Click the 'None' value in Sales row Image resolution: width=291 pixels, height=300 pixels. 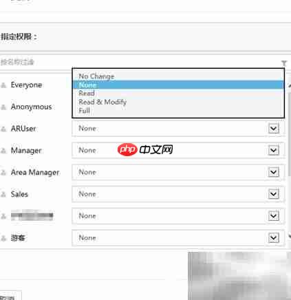coord(87,194)
